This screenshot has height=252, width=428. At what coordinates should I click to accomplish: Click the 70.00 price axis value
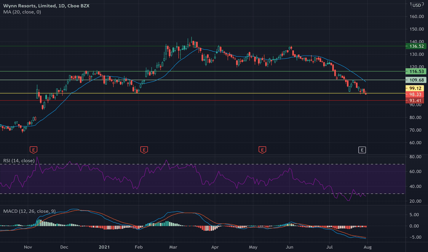click(x=416, y=130)
